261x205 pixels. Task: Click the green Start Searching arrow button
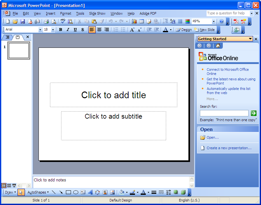[253, 113]
